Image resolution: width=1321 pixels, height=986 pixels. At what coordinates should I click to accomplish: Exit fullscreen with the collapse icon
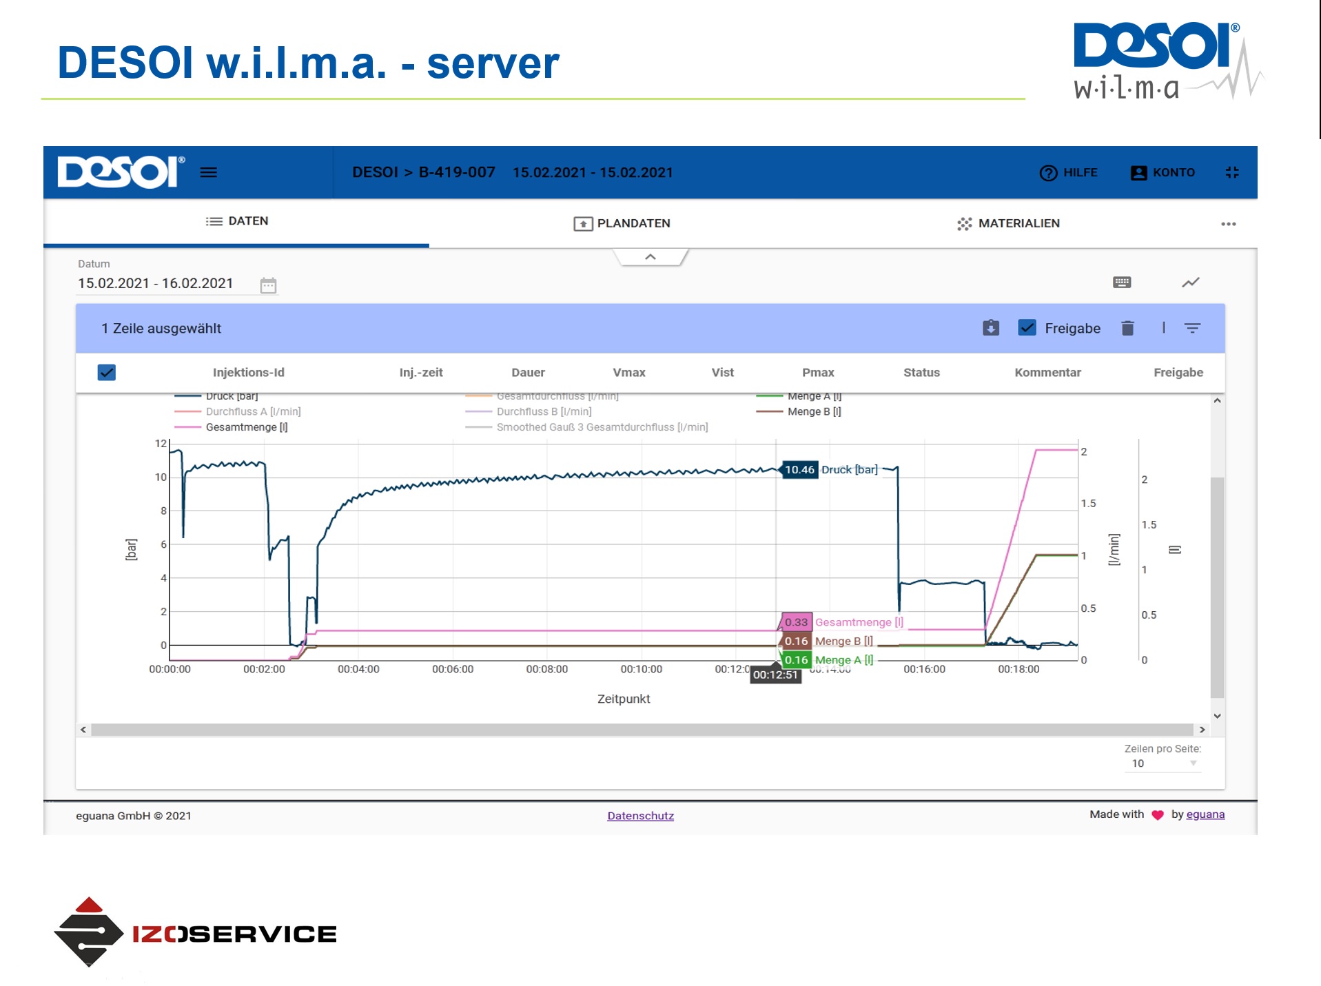(x=1232, y=172)
